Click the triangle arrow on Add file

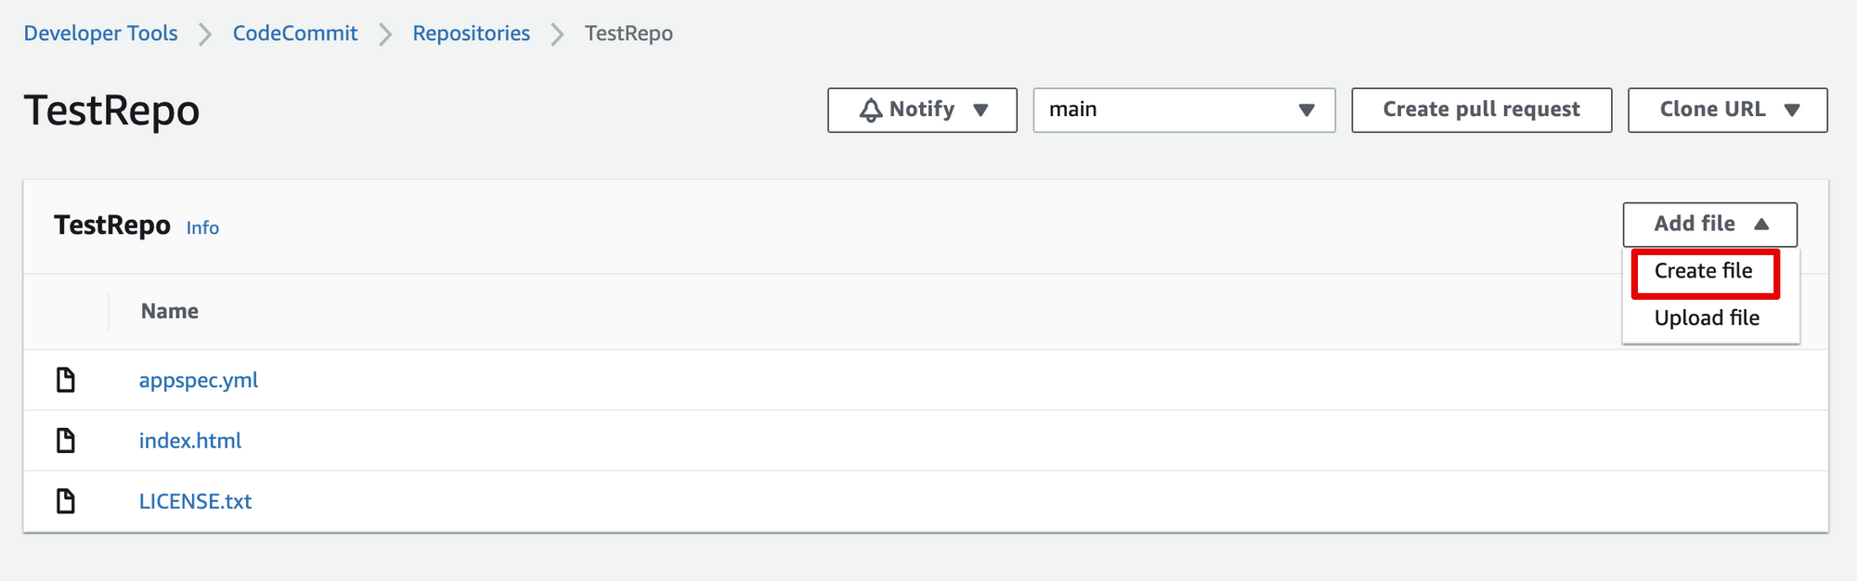(1761, 224)
